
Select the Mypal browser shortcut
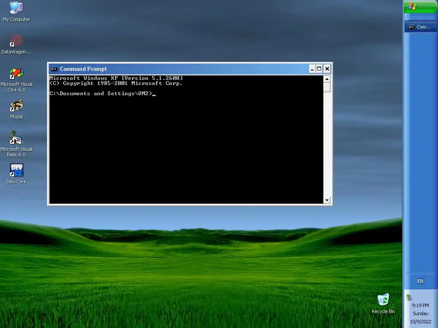point(16,109)
